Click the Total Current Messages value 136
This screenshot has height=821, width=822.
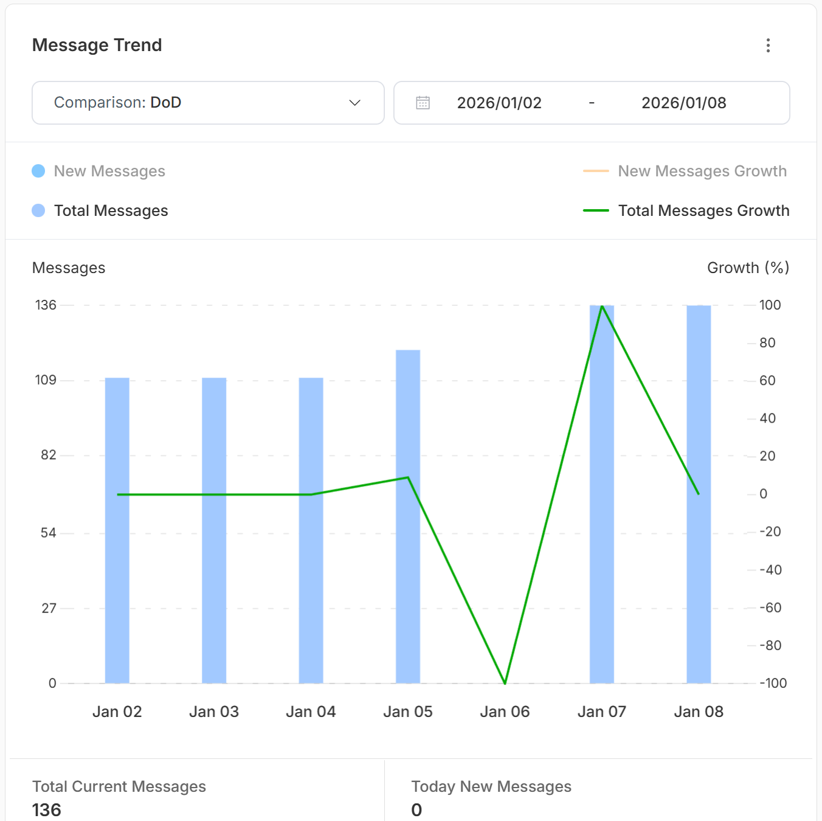(x=46, y=809)
